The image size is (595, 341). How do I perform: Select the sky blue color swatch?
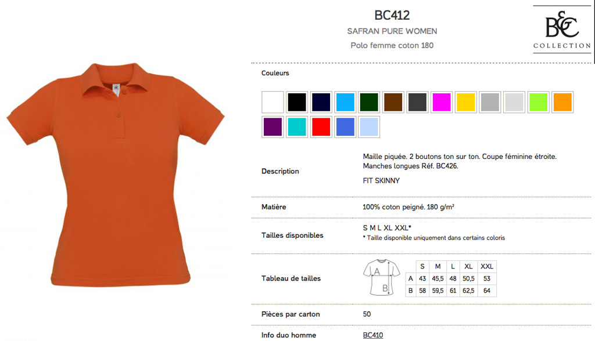click(x=345, y=102)
